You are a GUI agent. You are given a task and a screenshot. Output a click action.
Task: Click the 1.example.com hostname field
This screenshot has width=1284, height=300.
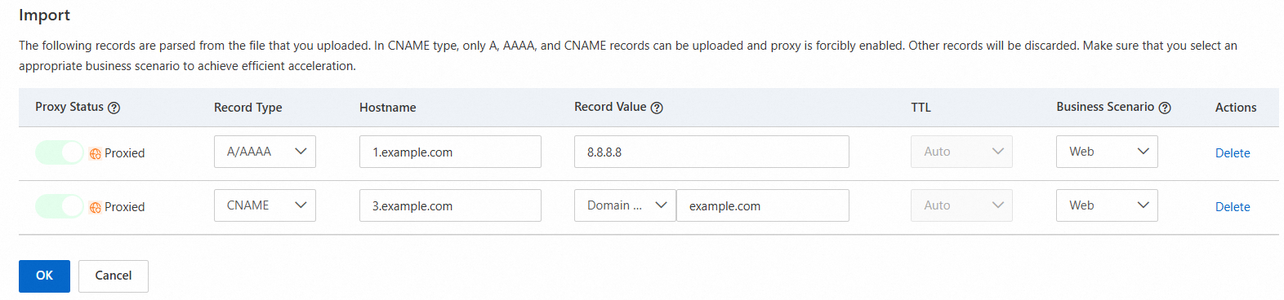[450, 152]
